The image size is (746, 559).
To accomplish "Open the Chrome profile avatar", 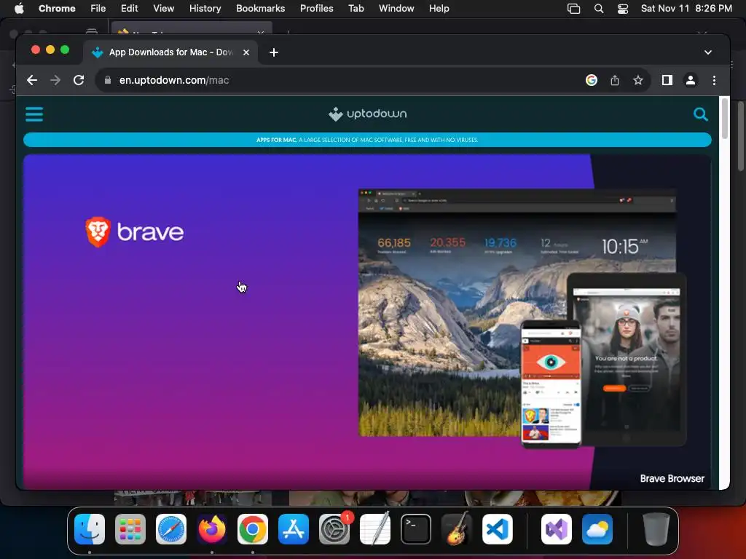I will [691, 80].
